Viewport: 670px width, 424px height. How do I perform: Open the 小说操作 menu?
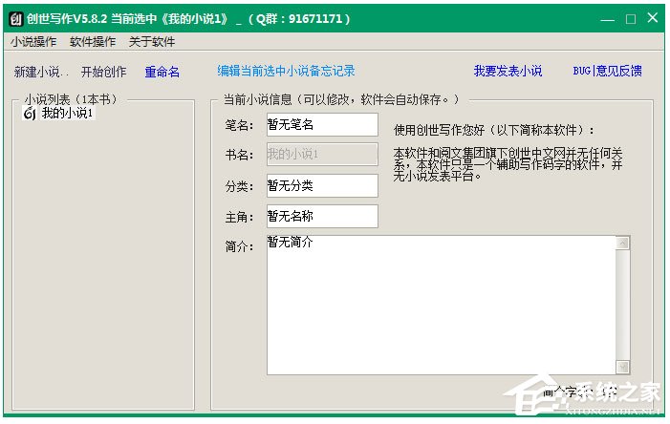pos(33,42)
